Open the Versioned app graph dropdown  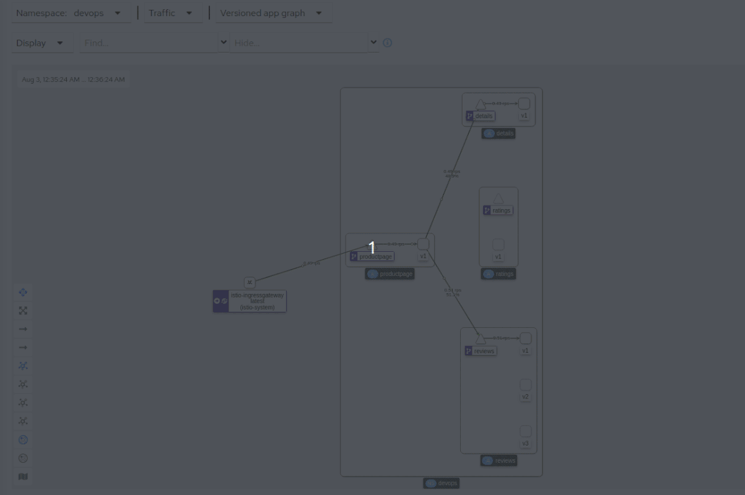[273, 13]
